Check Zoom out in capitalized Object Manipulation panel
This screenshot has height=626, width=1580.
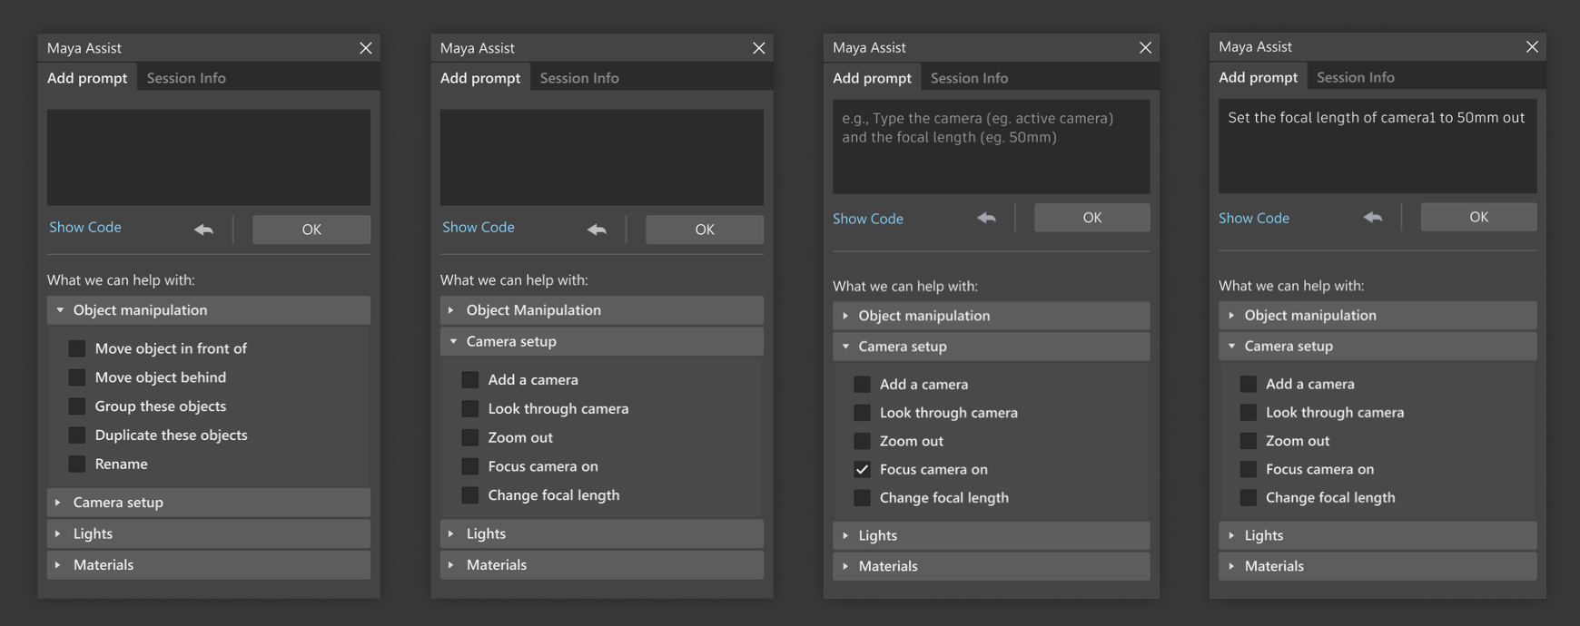pyautogui.click(x=469, y=437)
